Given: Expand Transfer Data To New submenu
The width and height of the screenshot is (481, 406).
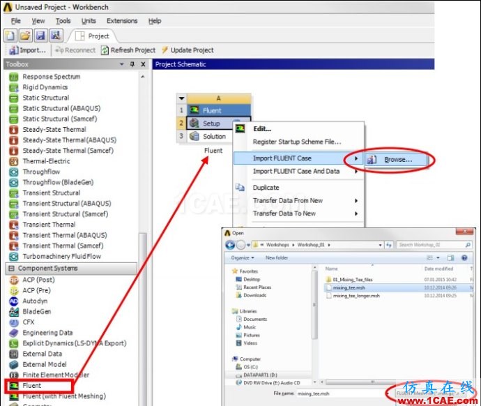Looking at the screenshot, I should [x=298, y=213].
